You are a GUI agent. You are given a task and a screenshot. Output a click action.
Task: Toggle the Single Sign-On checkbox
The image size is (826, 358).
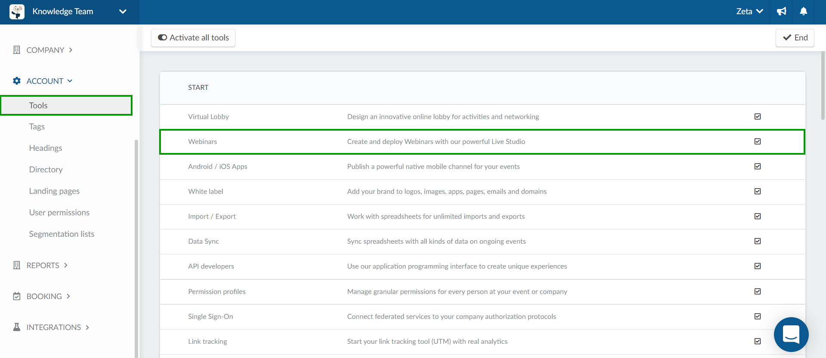tap(758, 316)
